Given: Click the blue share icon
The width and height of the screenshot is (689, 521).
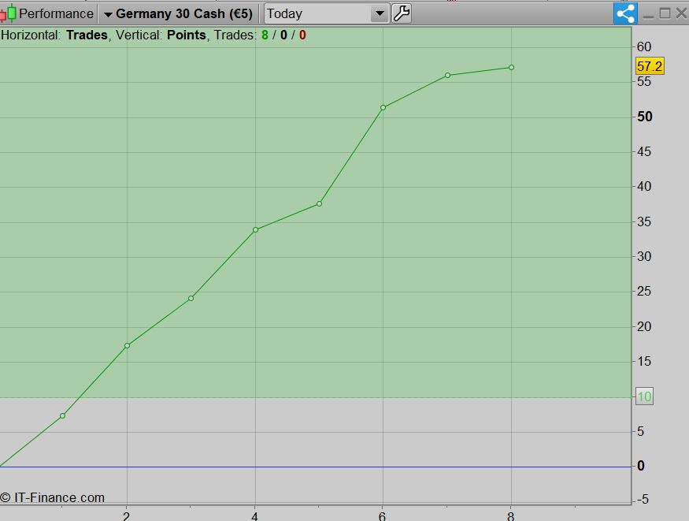Looking at the screenshot, I should [x=625, y=13].
